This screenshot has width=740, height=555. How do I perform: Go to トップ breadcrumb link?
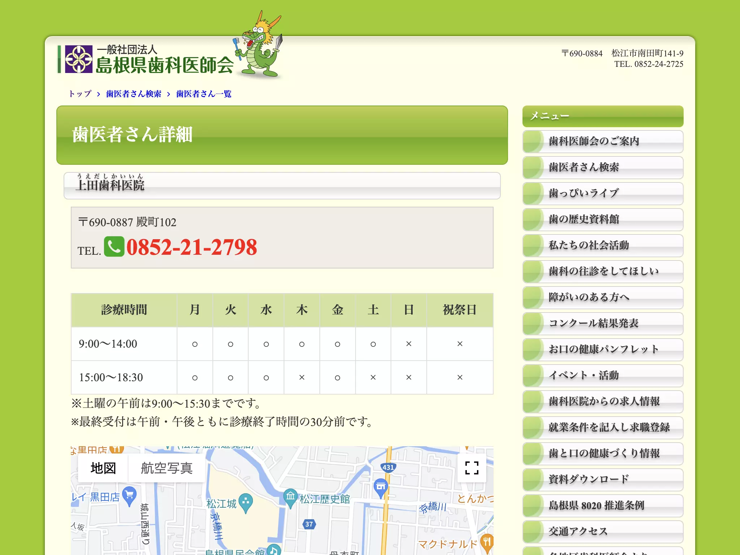pyautogui.click(x=80, y=94)
